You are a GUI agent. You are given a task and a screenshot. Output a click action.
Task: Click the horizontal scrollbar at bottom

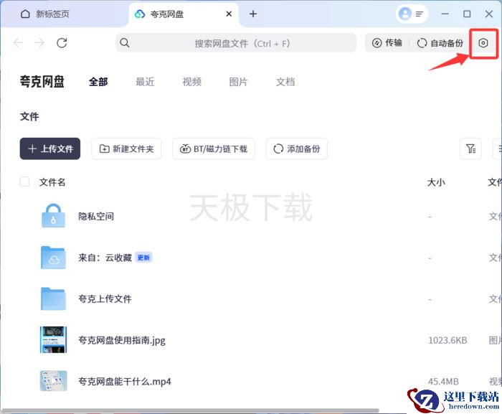tap(190, 410)
